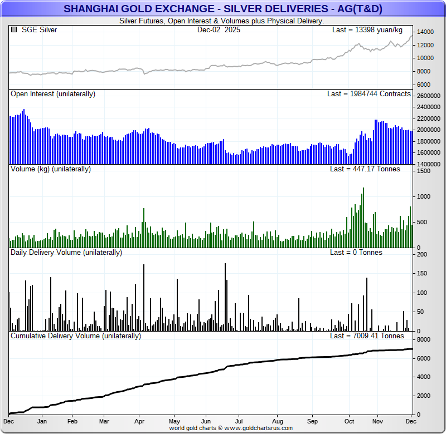Click the Silver Futures subtitle text
Screen dimensions: 446x434
222,21
